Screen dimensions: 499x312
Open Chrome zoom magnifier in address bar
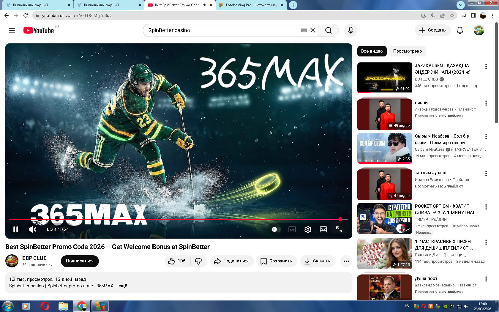(x=433, y=15)
